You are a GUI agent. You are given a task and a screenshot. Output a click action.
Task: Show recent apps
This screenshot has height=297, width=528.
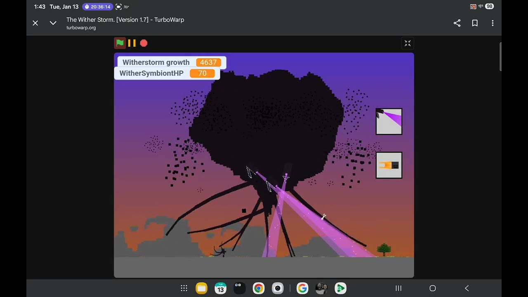[x=398, y=288]
